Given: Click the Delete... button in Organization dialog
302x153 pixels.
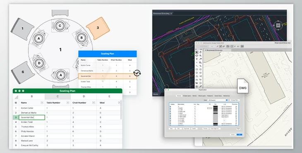Looking at the screenshot, I should [x=194, y=129].
